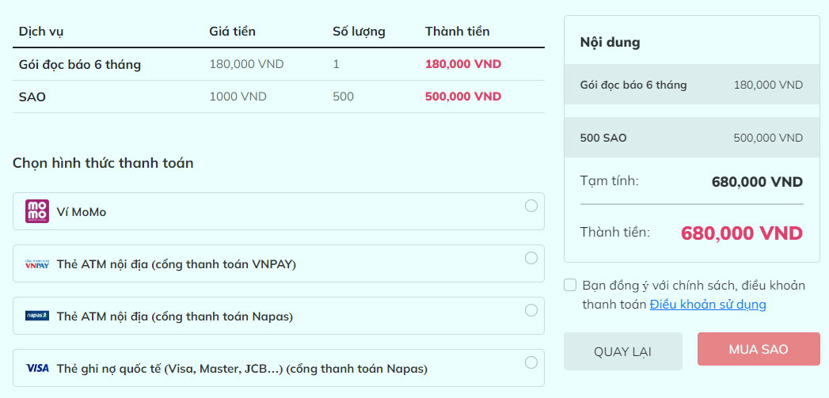Screen dimensions: 829x398
Task: Click the SAO service row
Action: point(279,97)
